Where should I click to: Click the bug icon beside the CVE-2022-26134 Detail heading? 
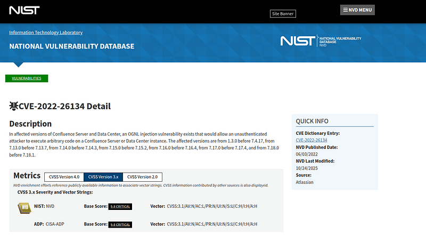coord(14,106)
